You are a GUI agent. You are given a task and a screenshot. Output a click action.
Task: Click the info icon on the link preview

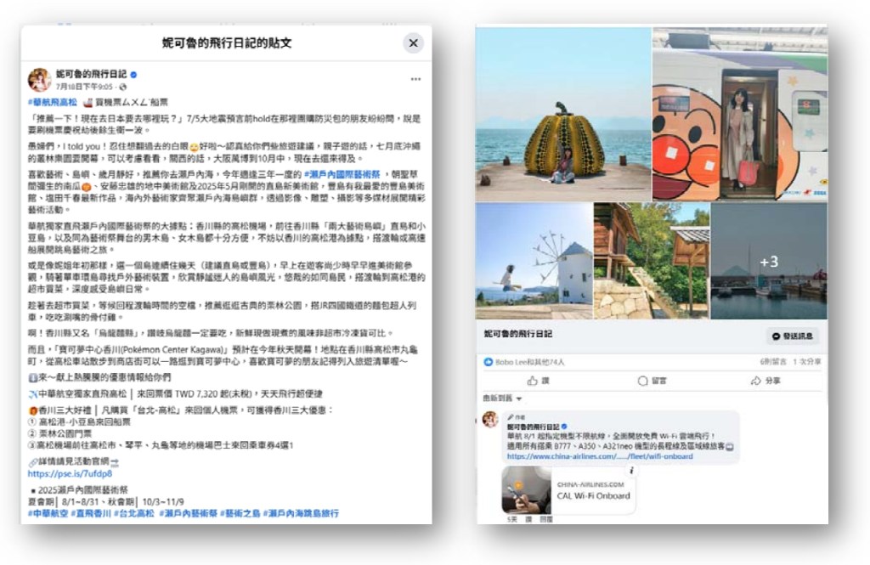(631, 470)
